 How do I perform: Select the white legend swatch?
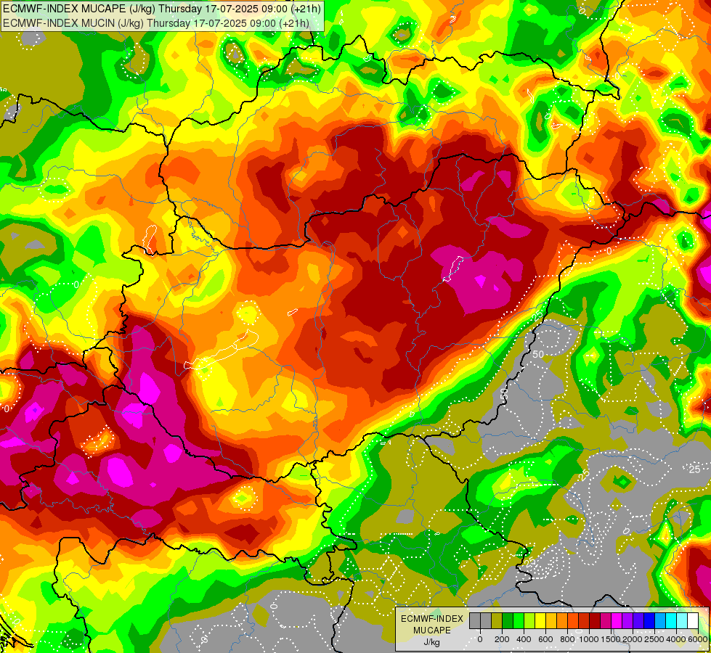694,620
